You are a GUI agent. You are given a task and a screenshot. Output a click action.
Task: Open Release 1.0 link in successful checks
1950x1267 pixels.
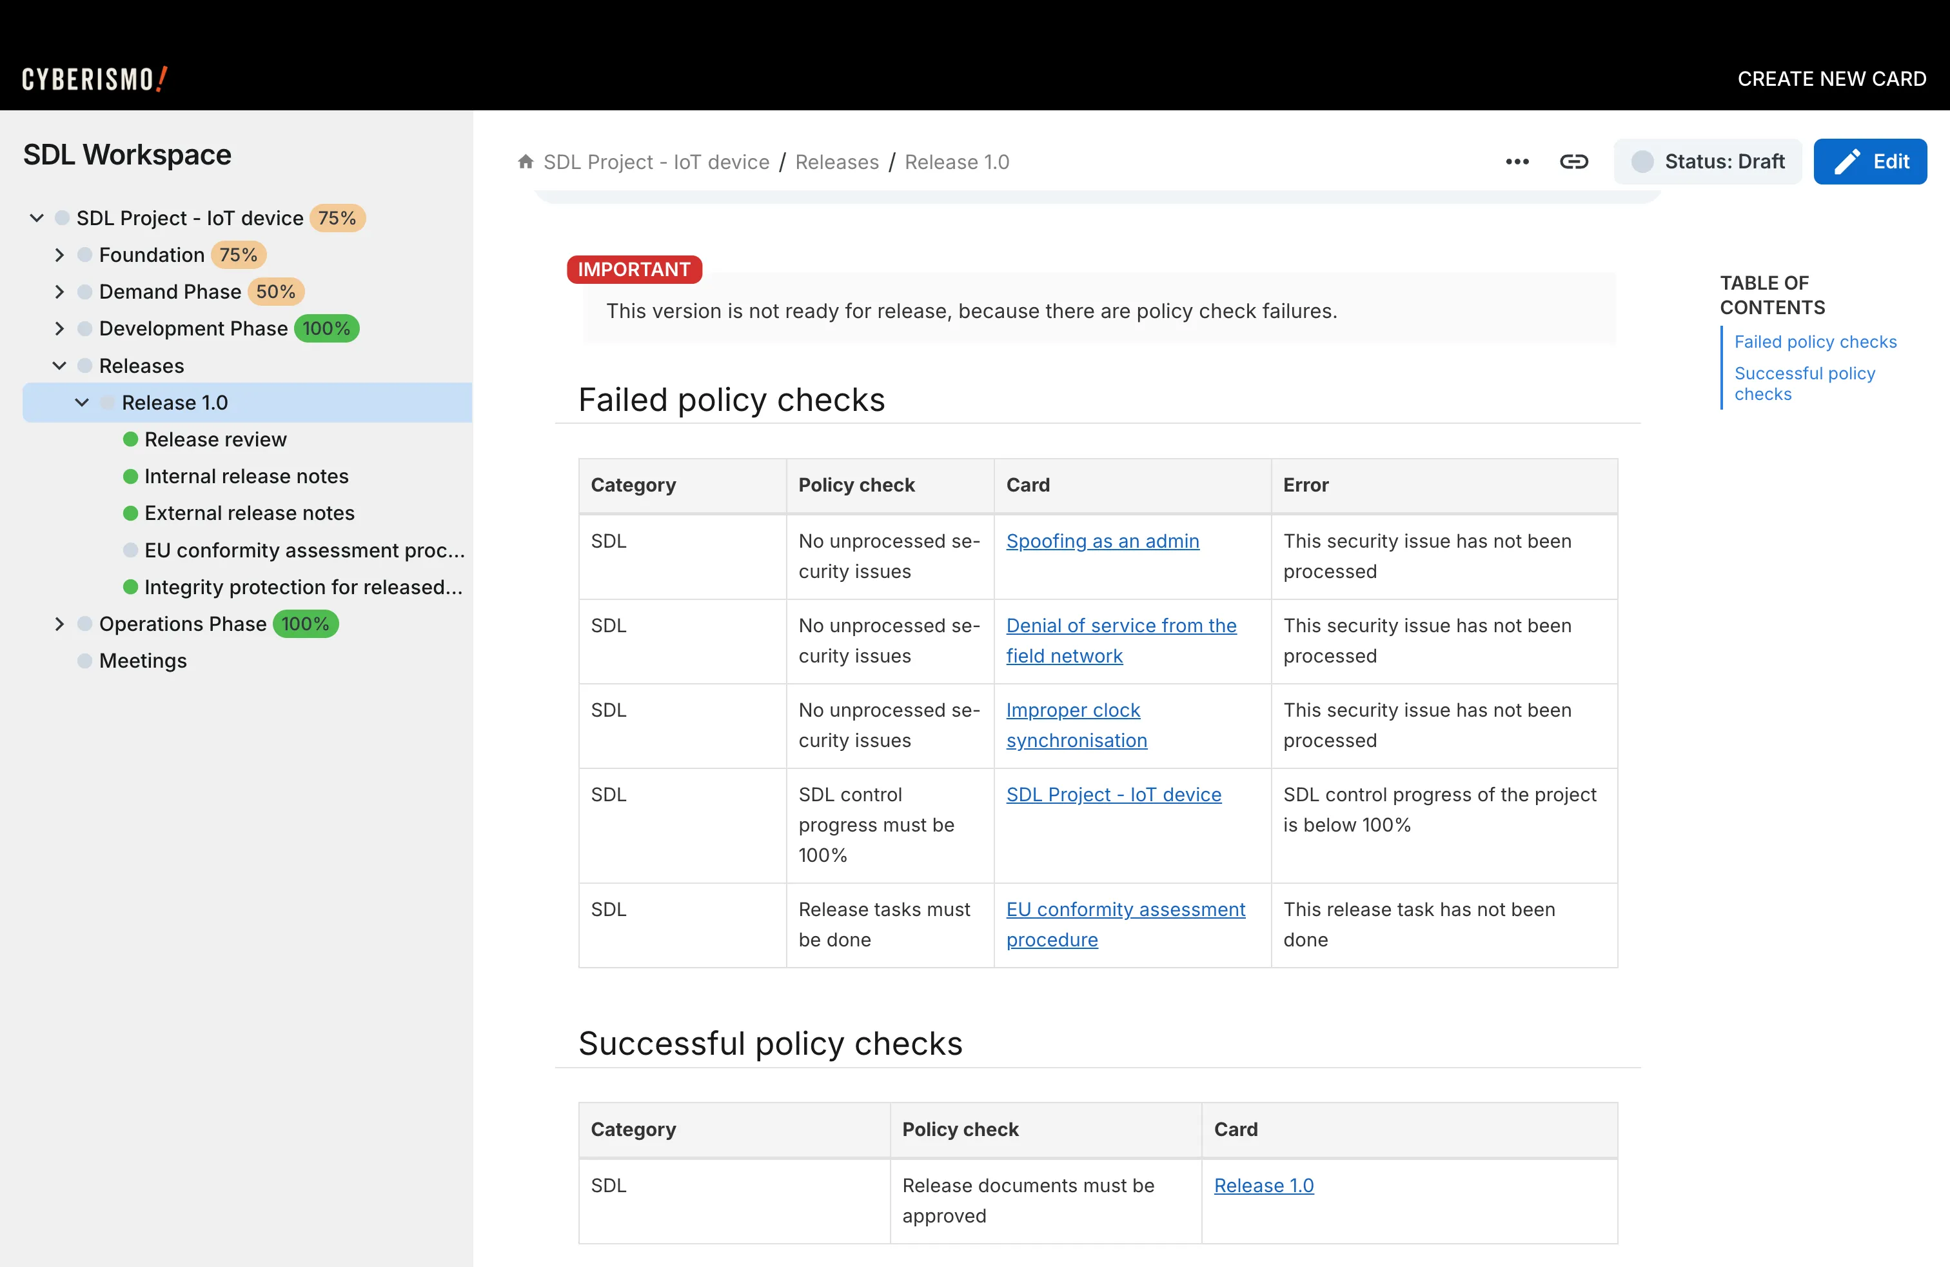[x=1263, y=1185]
